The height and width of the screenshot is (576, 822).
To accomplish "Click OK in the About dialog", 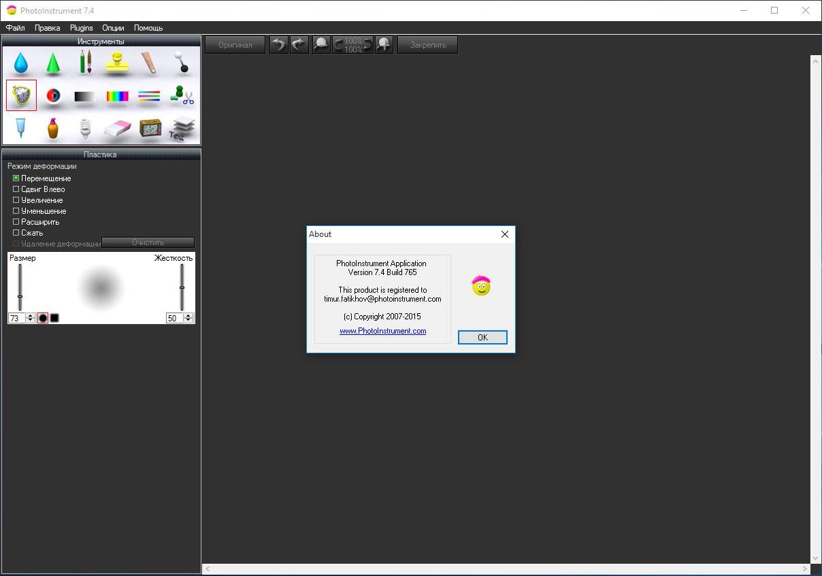I will (x=482, y=337).
